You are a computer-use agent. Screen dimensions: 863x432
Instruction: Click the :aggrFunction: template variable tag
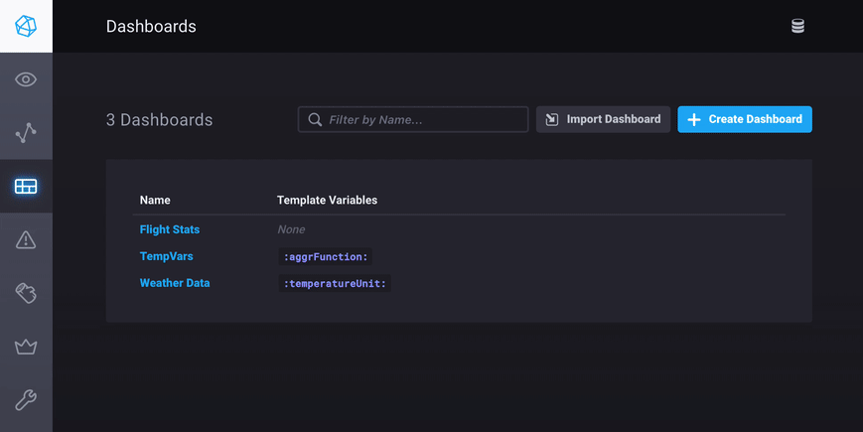325,257
